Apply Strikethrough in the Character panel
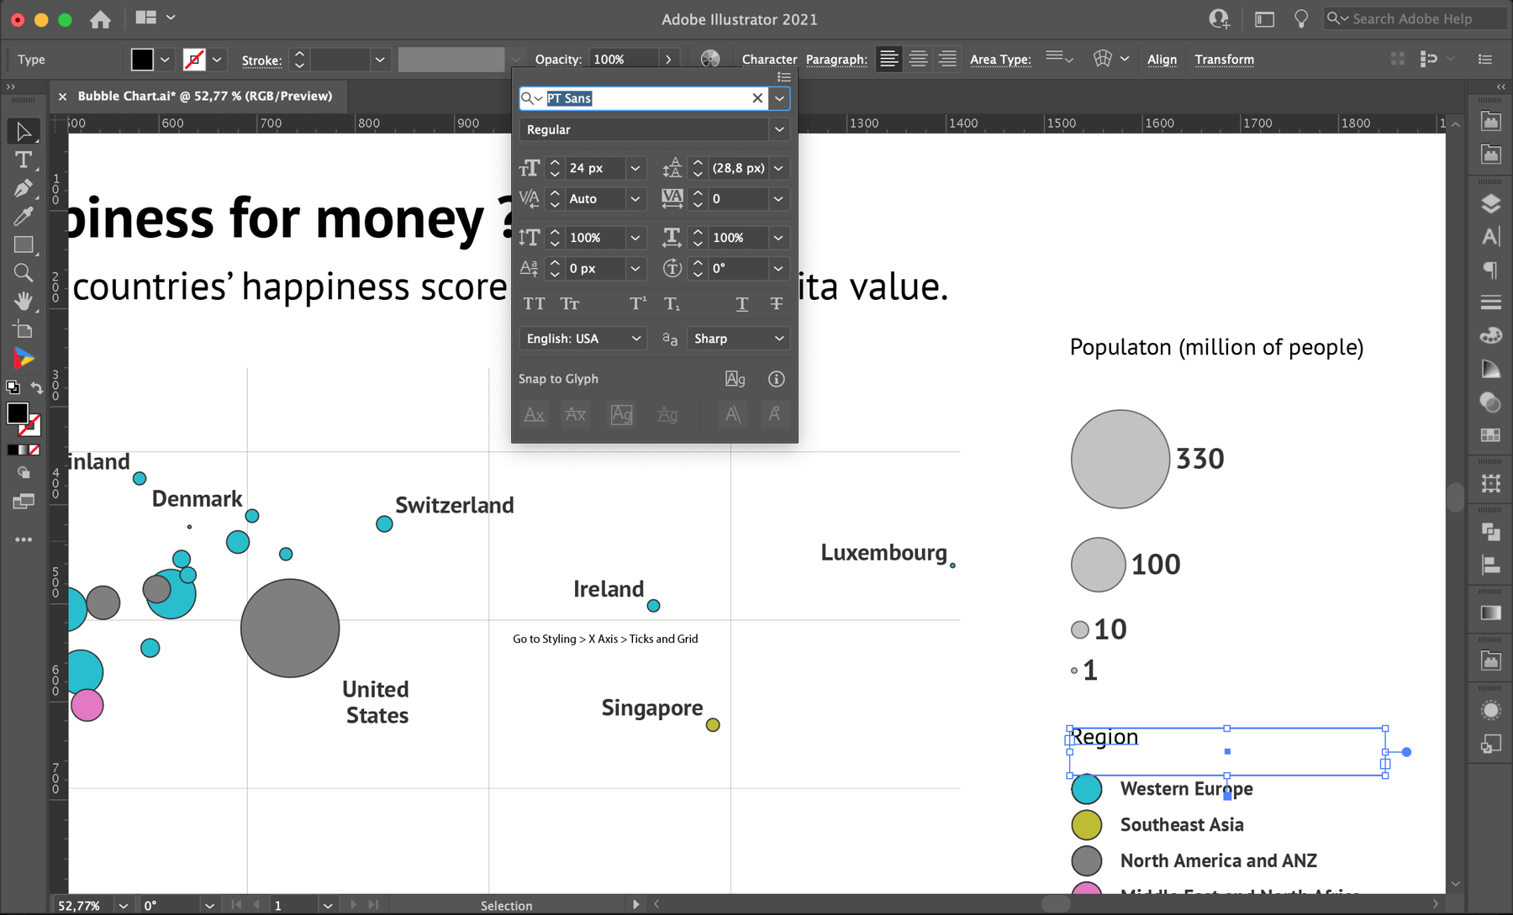The height and width of the screenshot is (915, 1513). pos(775,303)
